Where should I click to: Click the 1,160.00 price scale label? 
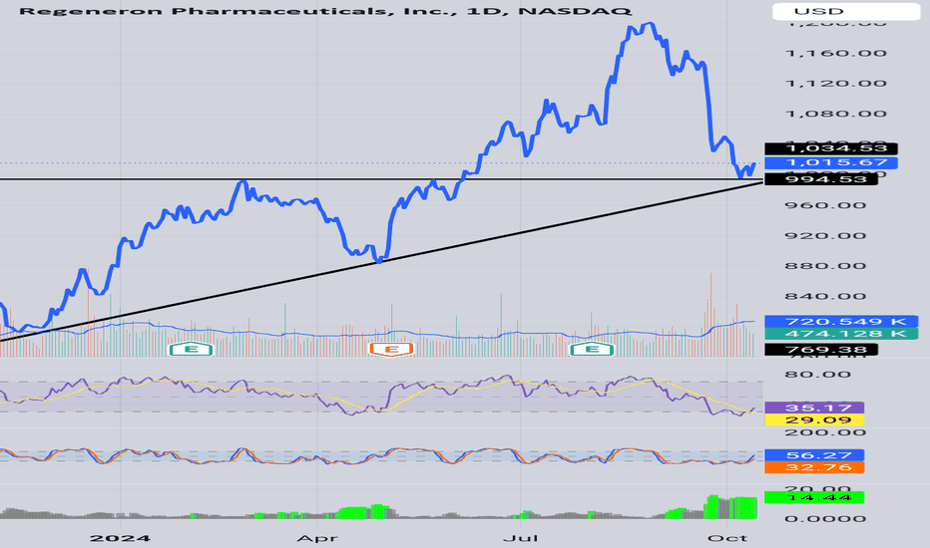point(835,54)
